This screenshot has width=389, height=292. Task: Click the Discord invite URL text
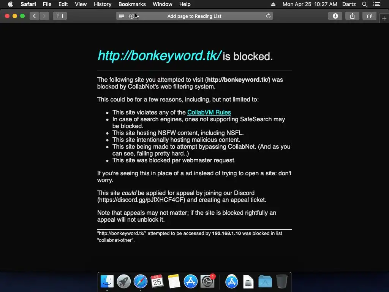pos(141,200)
